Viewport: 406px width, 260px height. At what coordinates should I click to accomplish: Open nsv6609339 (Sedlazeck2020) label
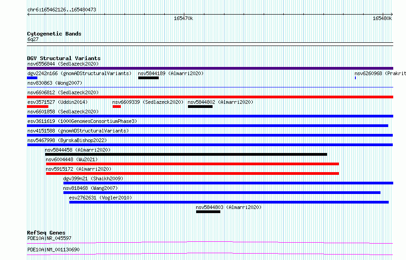pos(148,102)
